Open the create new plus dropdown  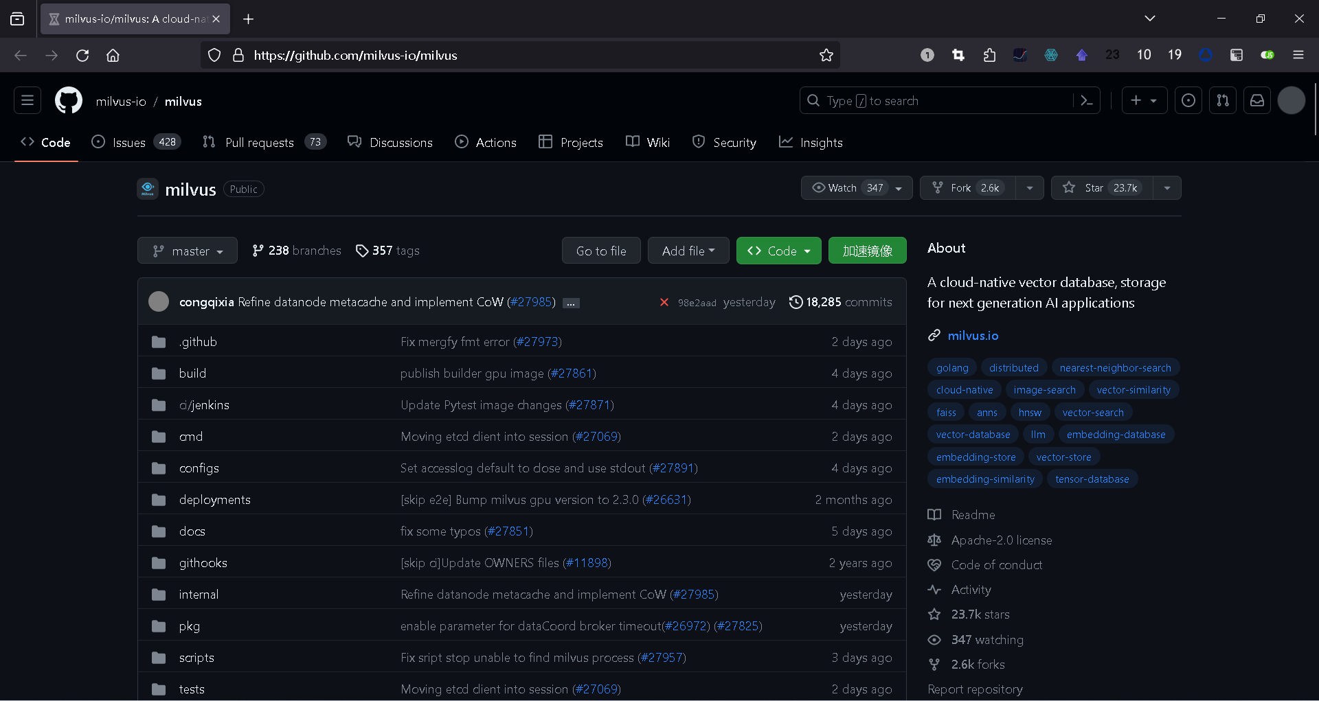pyautogui.click(x=1144, y=101)
